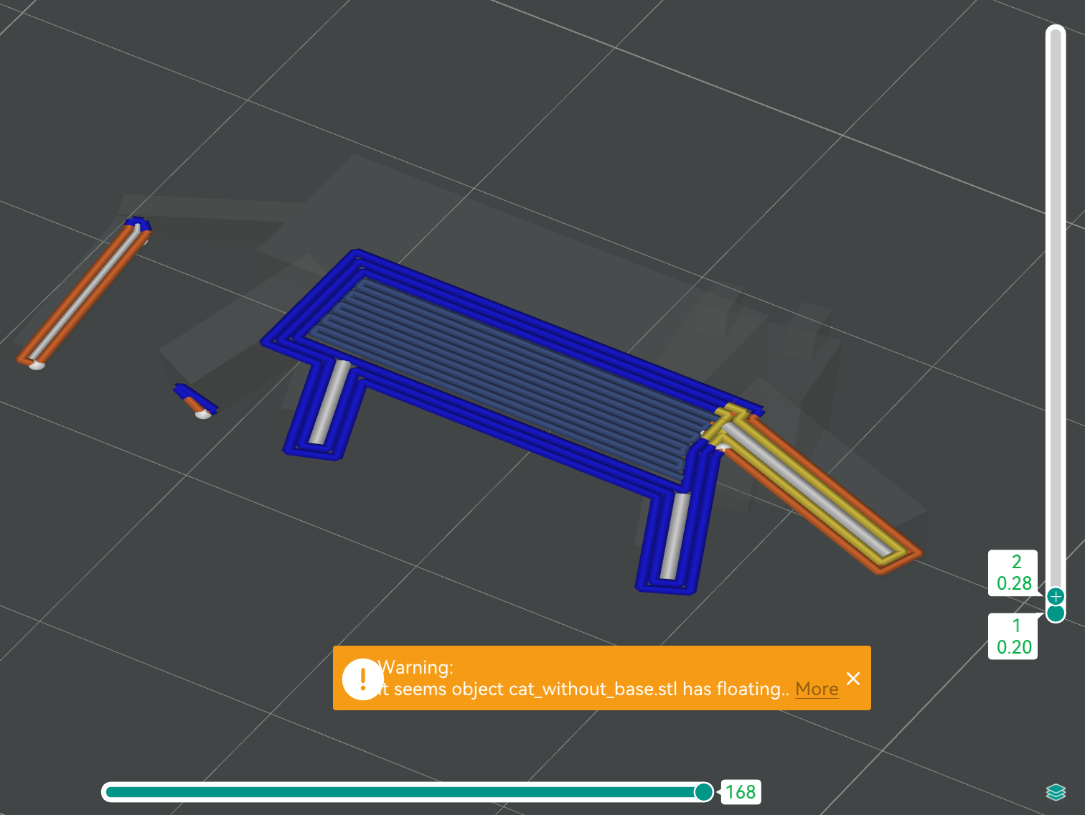Close the floating object warning notification

click(853, 679)
